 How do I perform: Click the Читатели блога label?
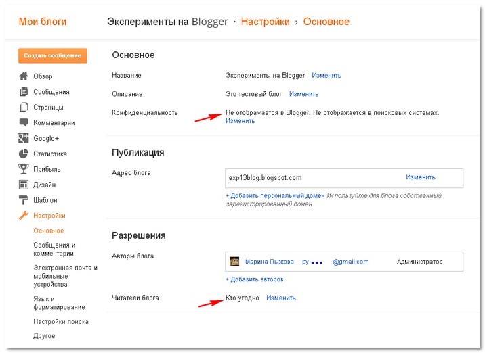coord(135,298)
